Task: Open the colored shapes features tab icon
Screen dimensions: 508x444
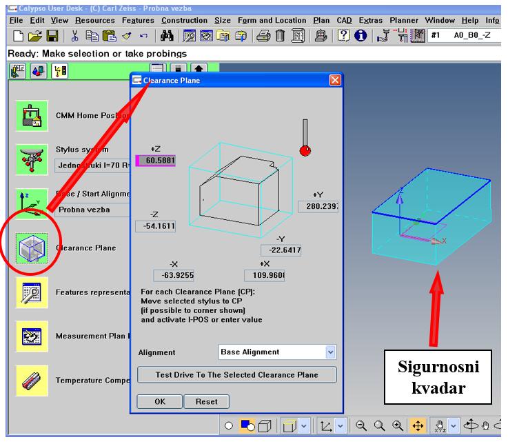Action: [39, 71]
